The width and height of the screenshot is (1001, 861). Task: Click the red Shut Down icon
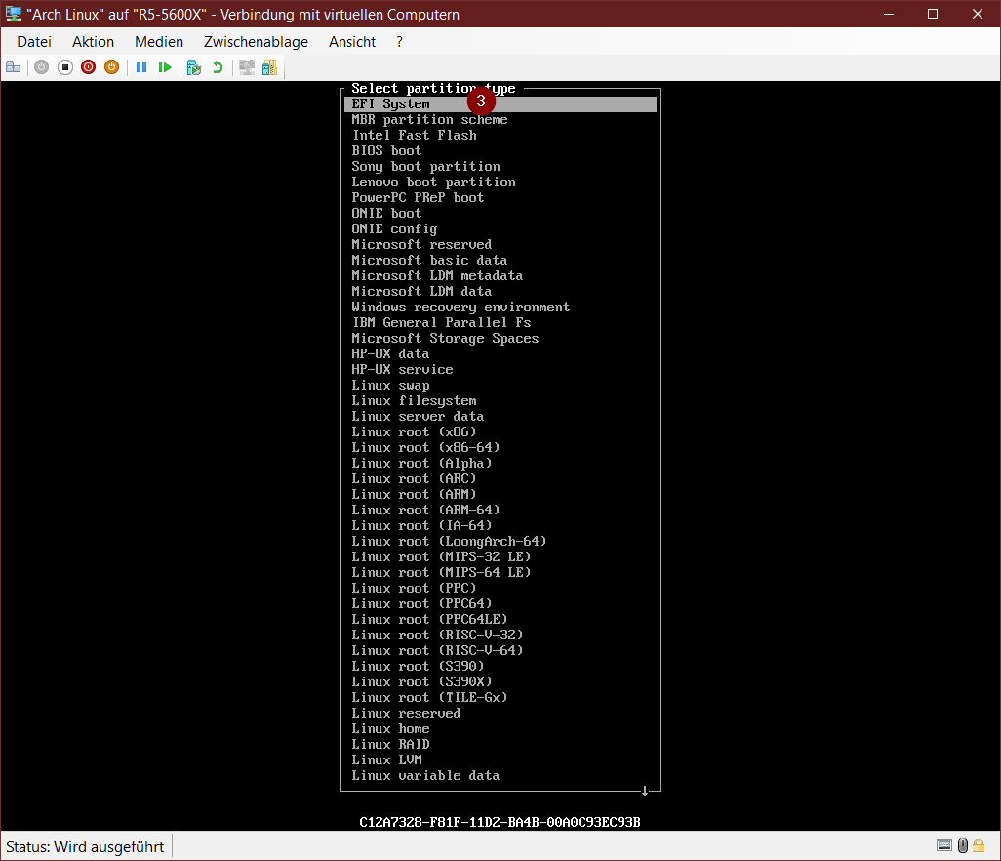(x=88, y=67)
